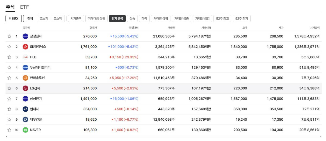Toggle favorite star for LG전자
The image size is (326, 141).
pos(9,88)
